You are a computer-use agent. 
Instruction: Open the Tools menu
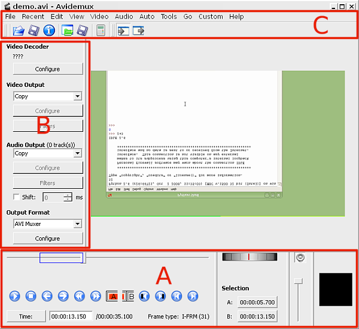169,17
